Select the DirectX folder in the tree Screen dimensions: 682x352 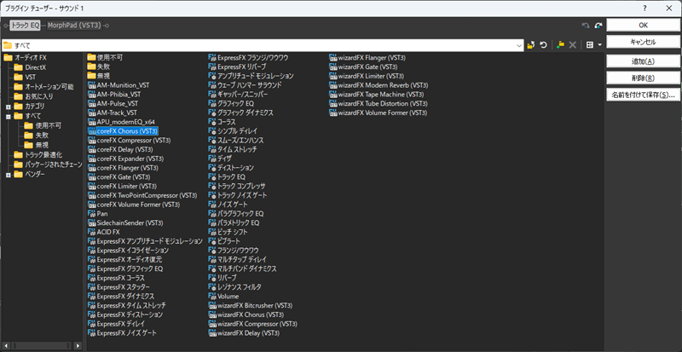coord(35,66)
